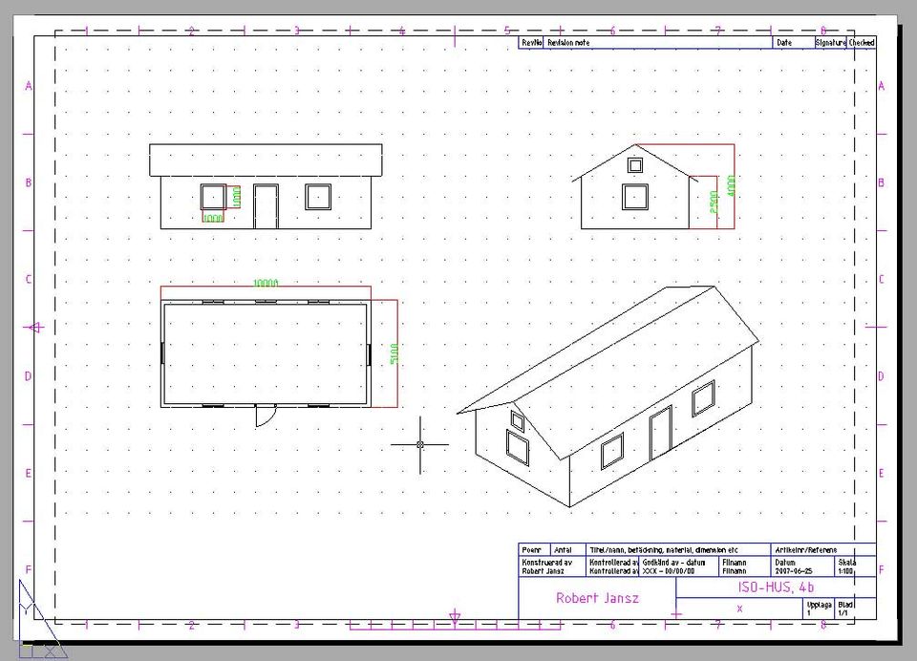The width and height of the screenshot is (917, 661).
Task: Click the pink x text in the title block
Action: pyautogui.click(x=739, y=608)
